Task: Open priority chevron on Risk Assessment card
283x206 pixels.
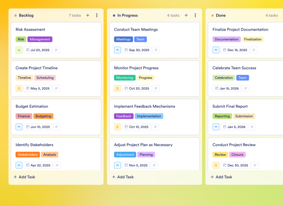Action: [19, 50]
